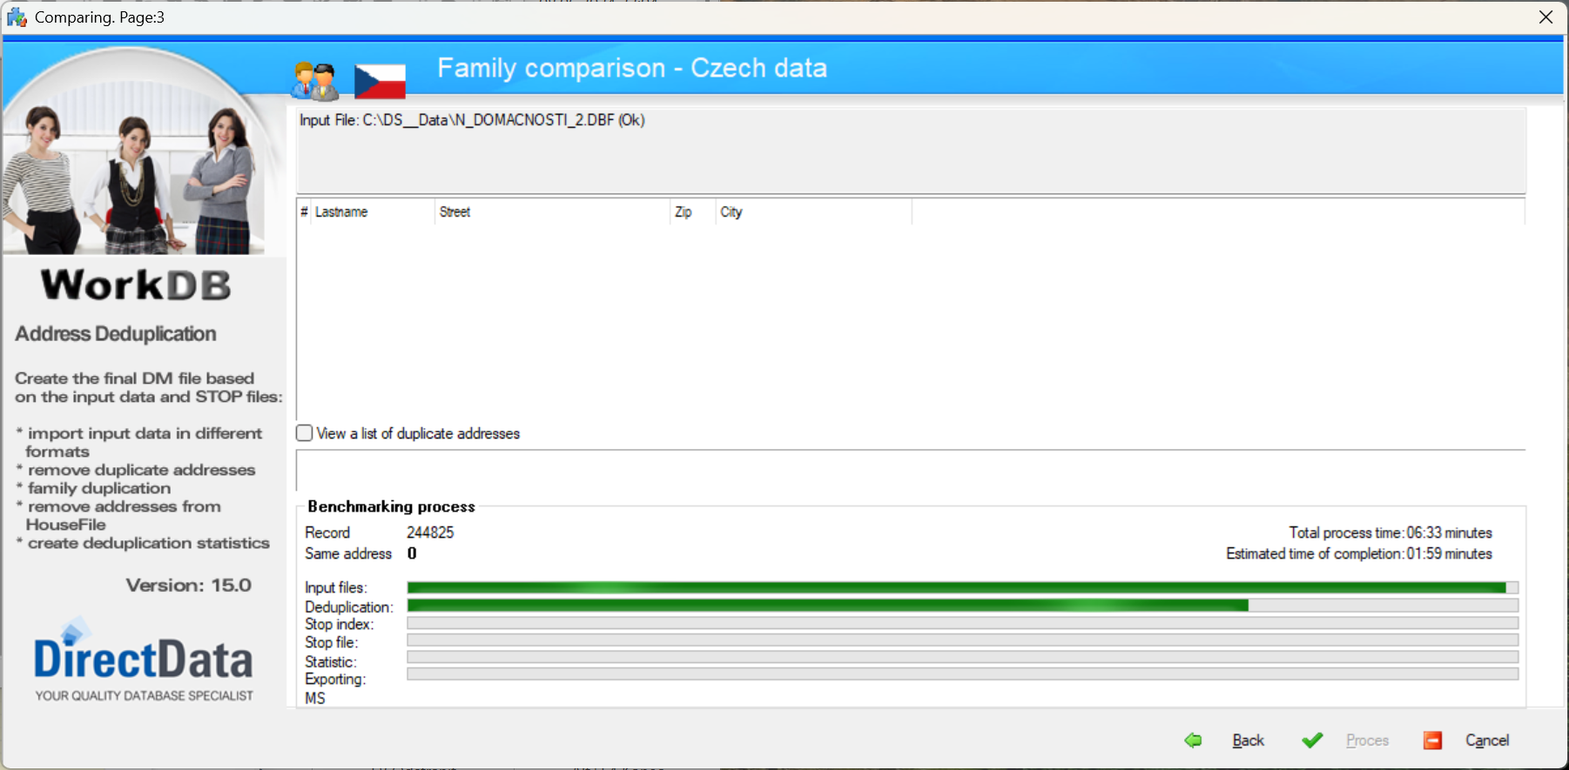The height and width of the screenshot is (770, 1569).
Task: Click the green Back arrow icon
Action: (1193, 740)
